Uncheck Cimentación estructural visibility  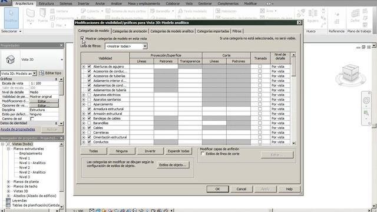pyautogui.click(x=89, y=137)
